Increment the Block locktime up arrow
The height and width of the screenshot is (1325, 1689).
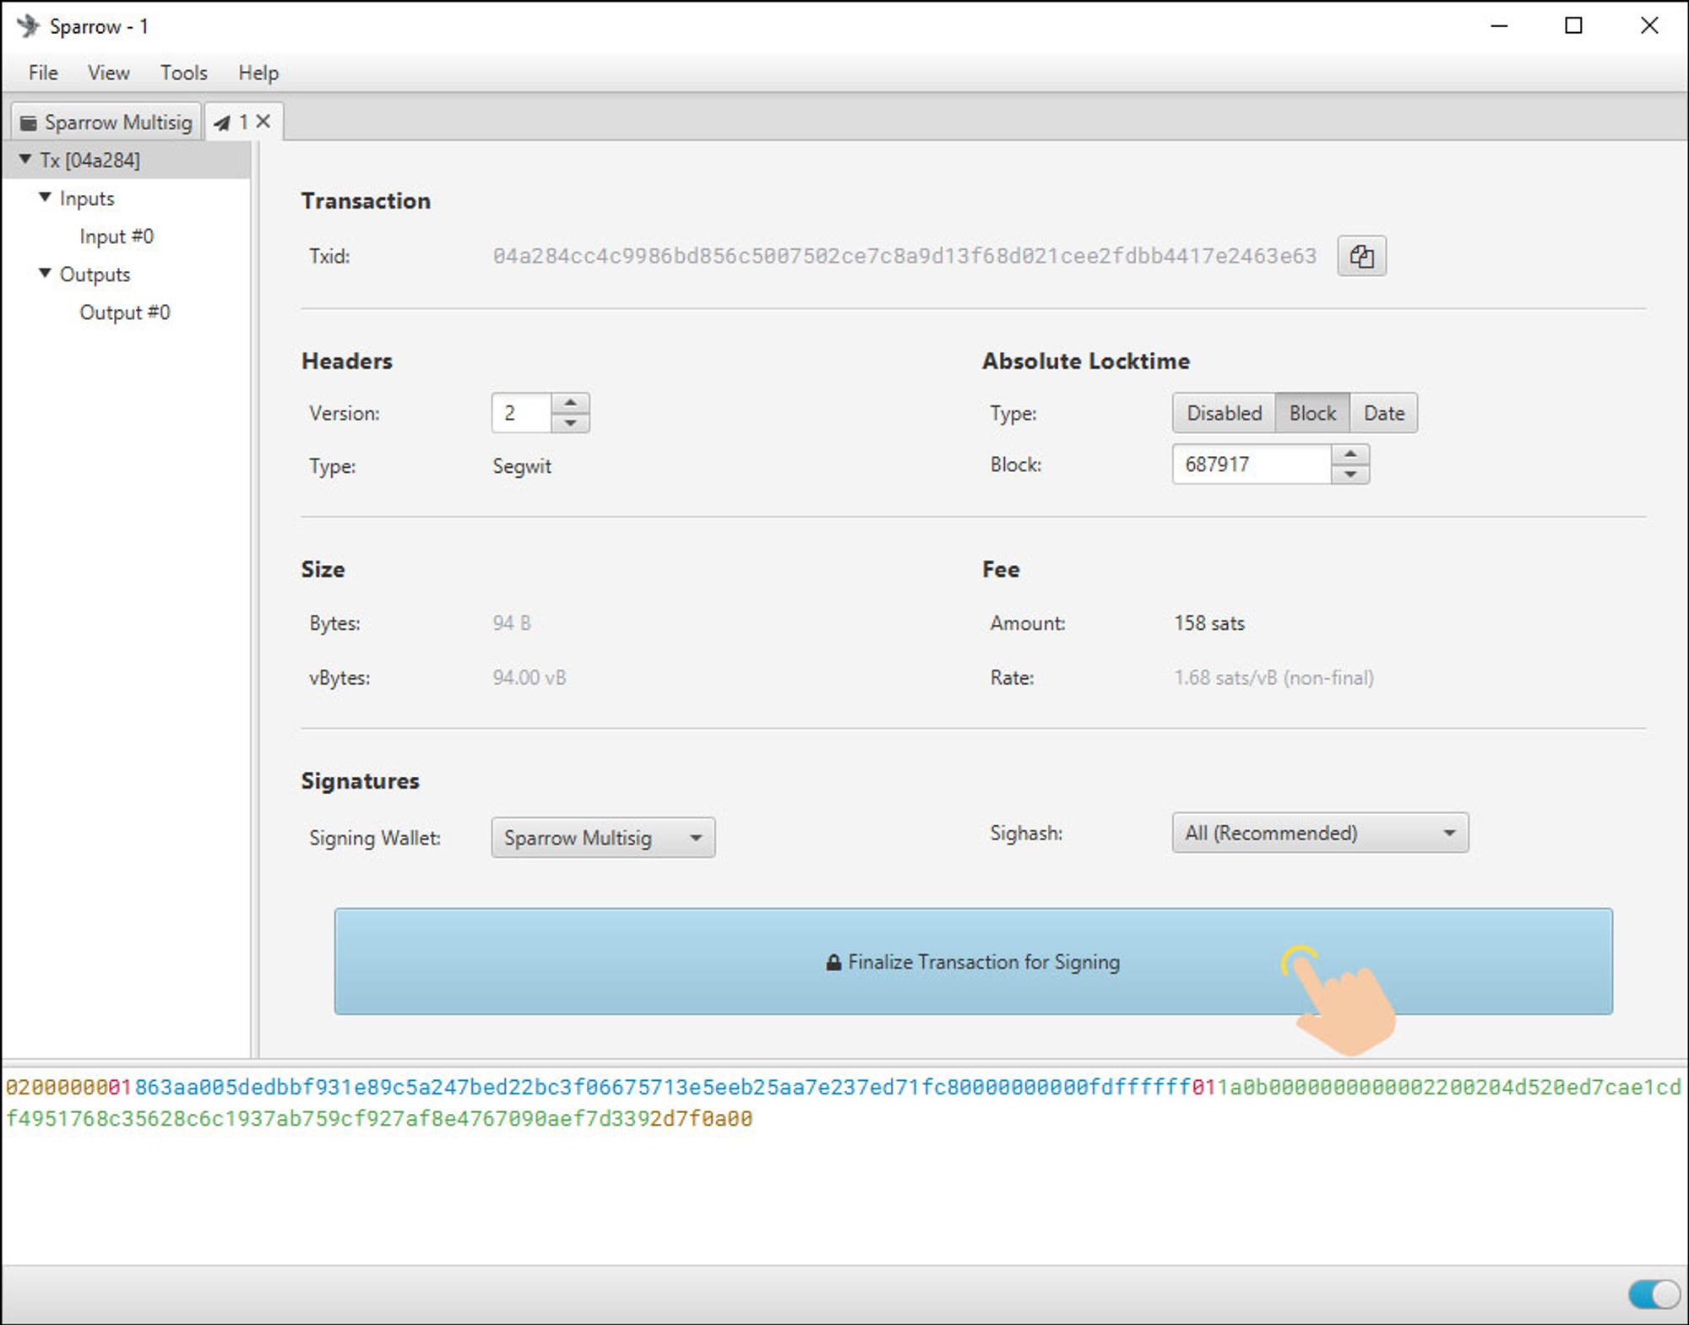[1350, 454]
